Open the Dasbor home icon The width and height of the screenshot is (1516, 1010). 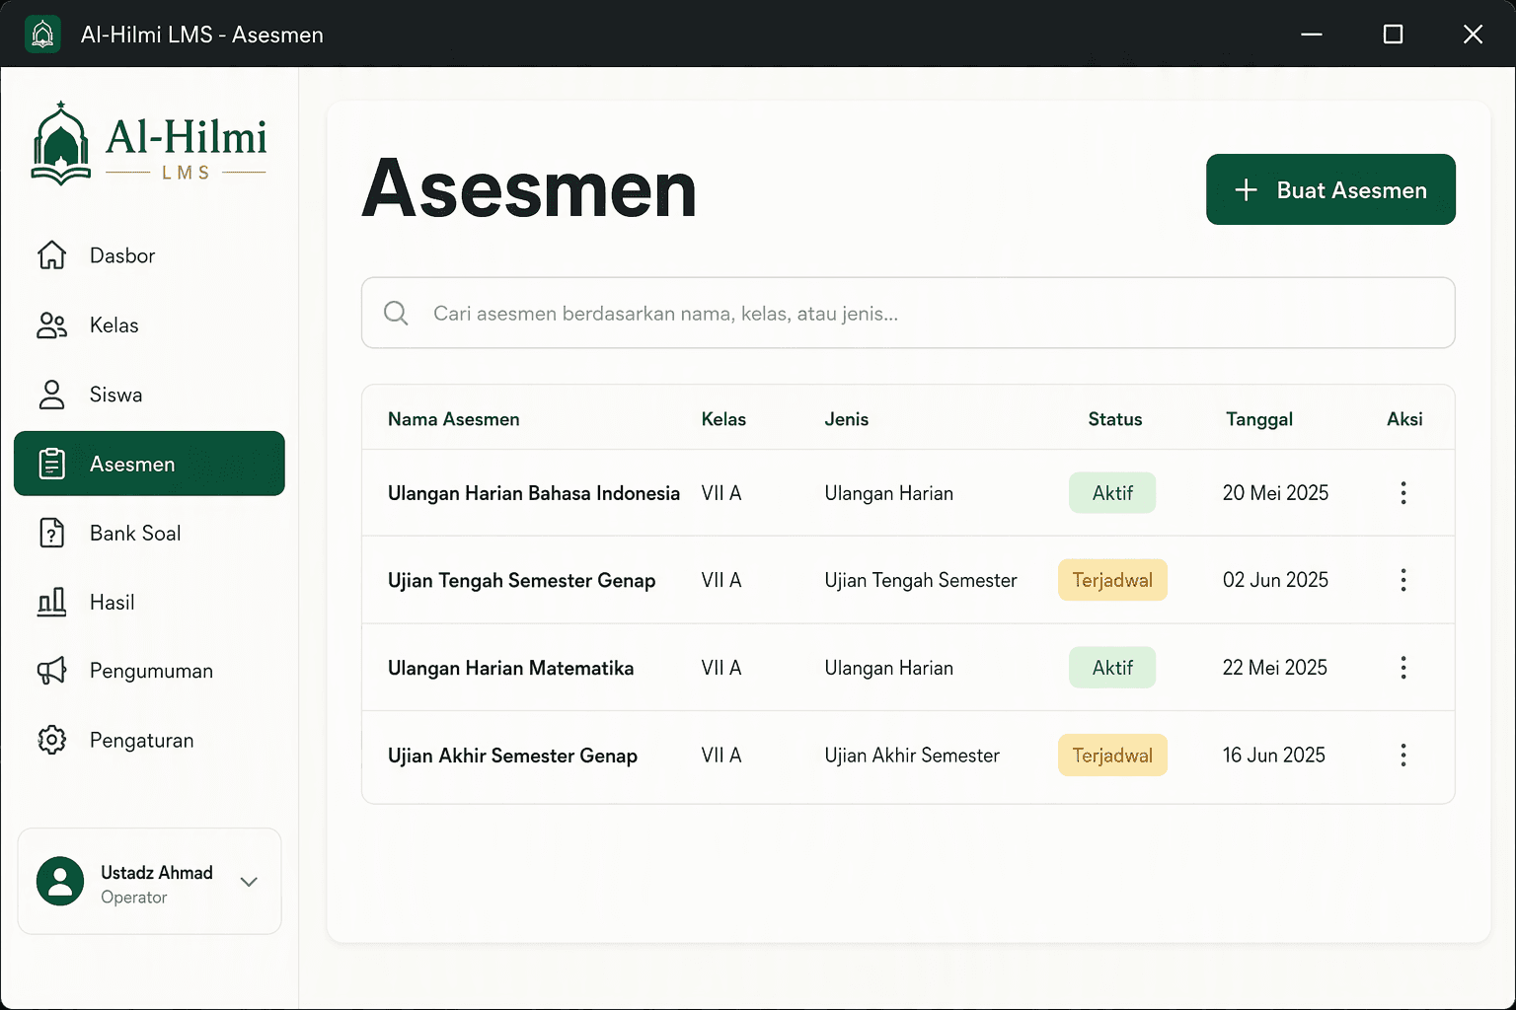click(51, 255)
